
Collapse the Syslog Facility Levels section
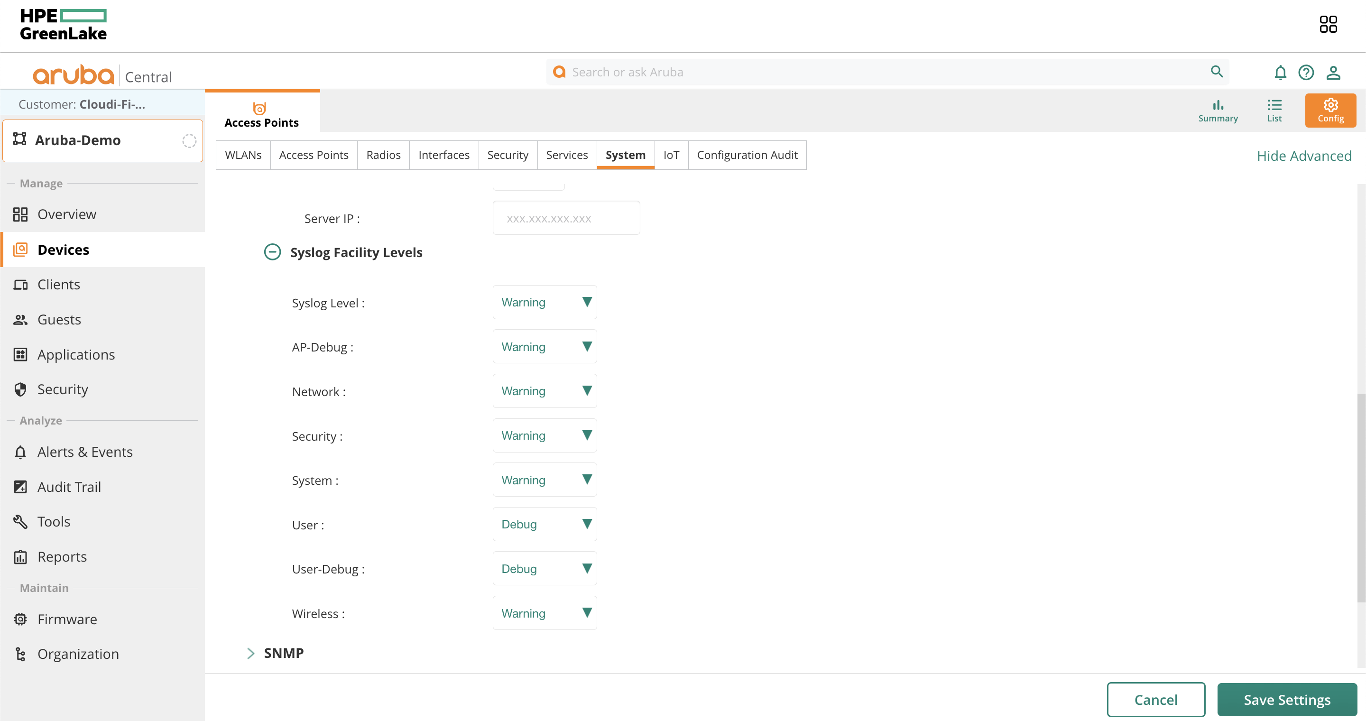[x=273, y=252]
